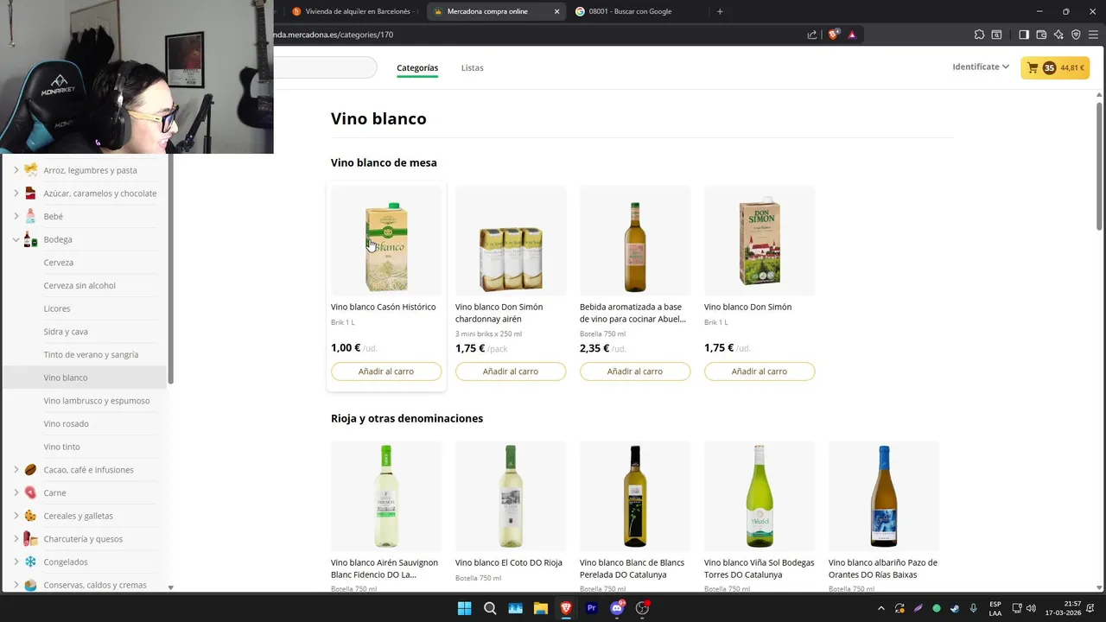Open albariño Pazo de Orantes product image
The image size is (1106, 622).
coord(884,496)
